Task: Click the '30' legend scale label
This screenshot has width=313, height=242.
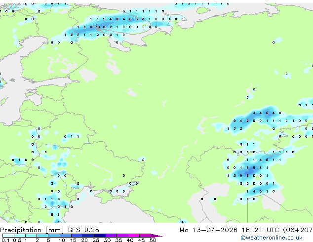Action: click(107, 240)
